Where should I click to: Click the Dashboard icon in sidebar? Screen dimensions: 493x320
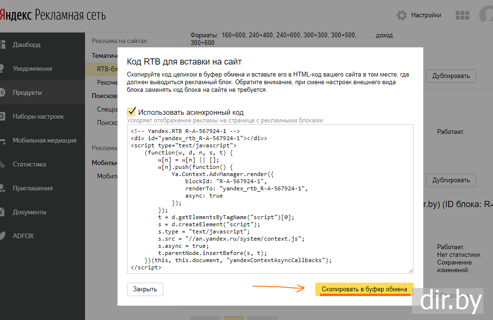point(2,45)
